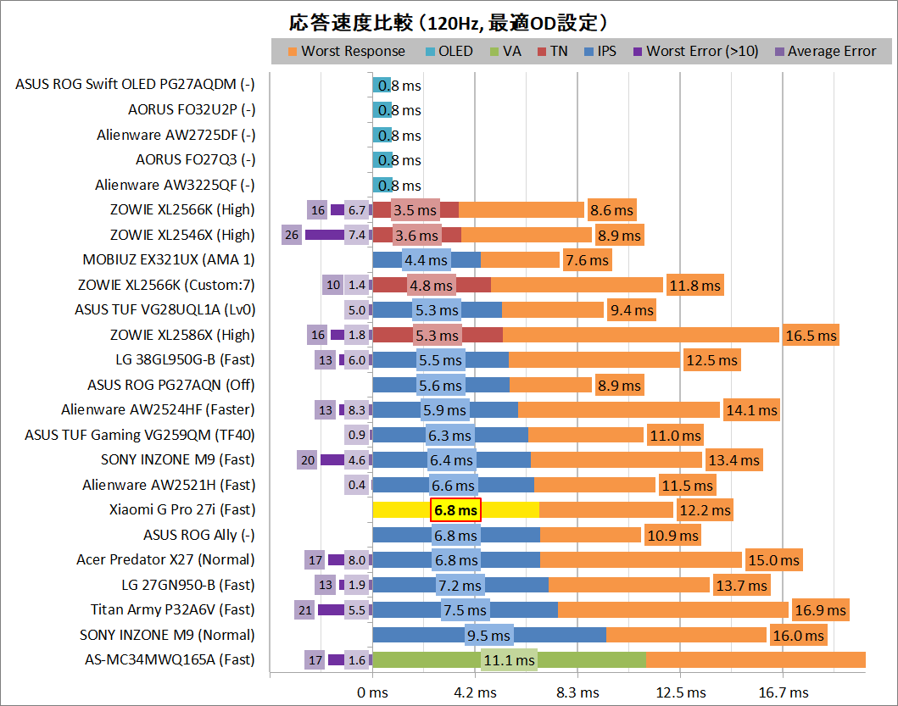Click the red TN legend swatch
The height and width of the screenshot is (706, 898).
pos(542,52)
